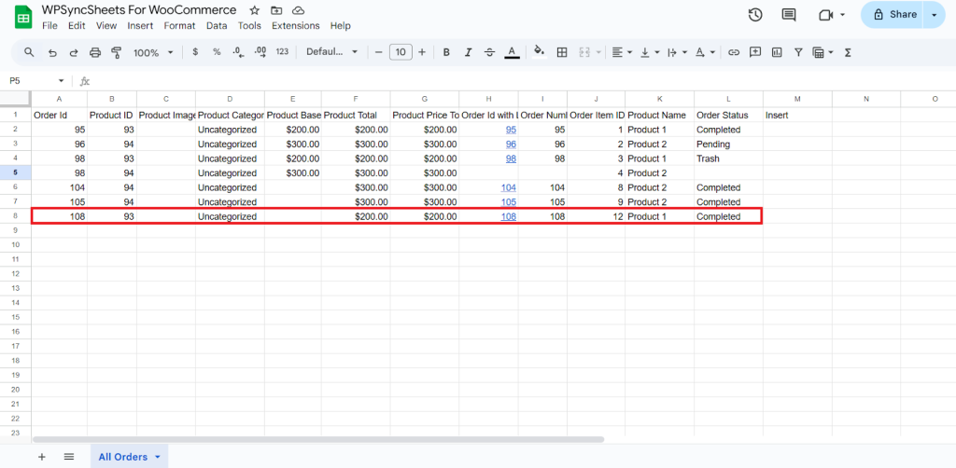This screenshot has width=956, height=468.
Task: Start a video meeting camera icon
Action: pyautogui.click(x=827, y=15)
